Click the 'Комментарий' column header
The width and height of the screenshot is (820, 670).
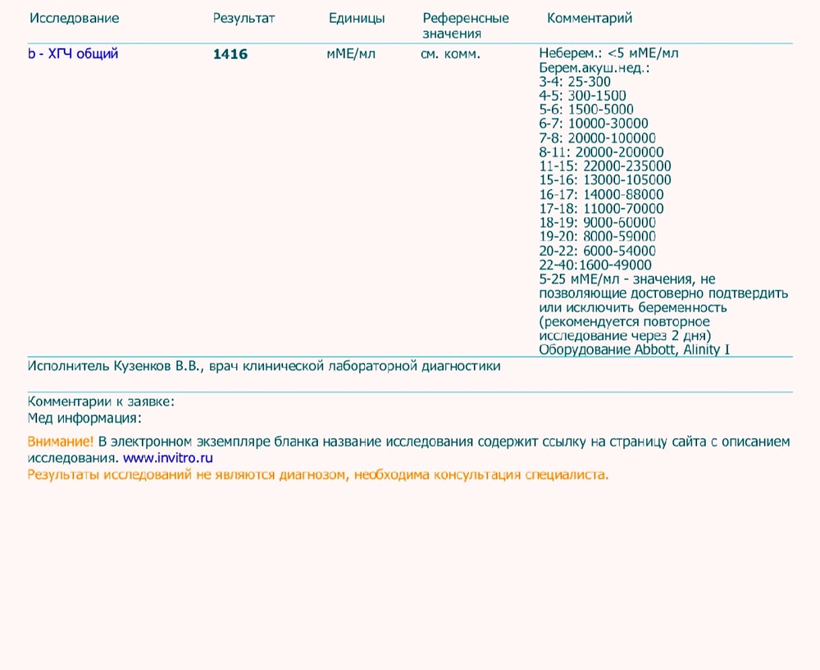(590, 18)
